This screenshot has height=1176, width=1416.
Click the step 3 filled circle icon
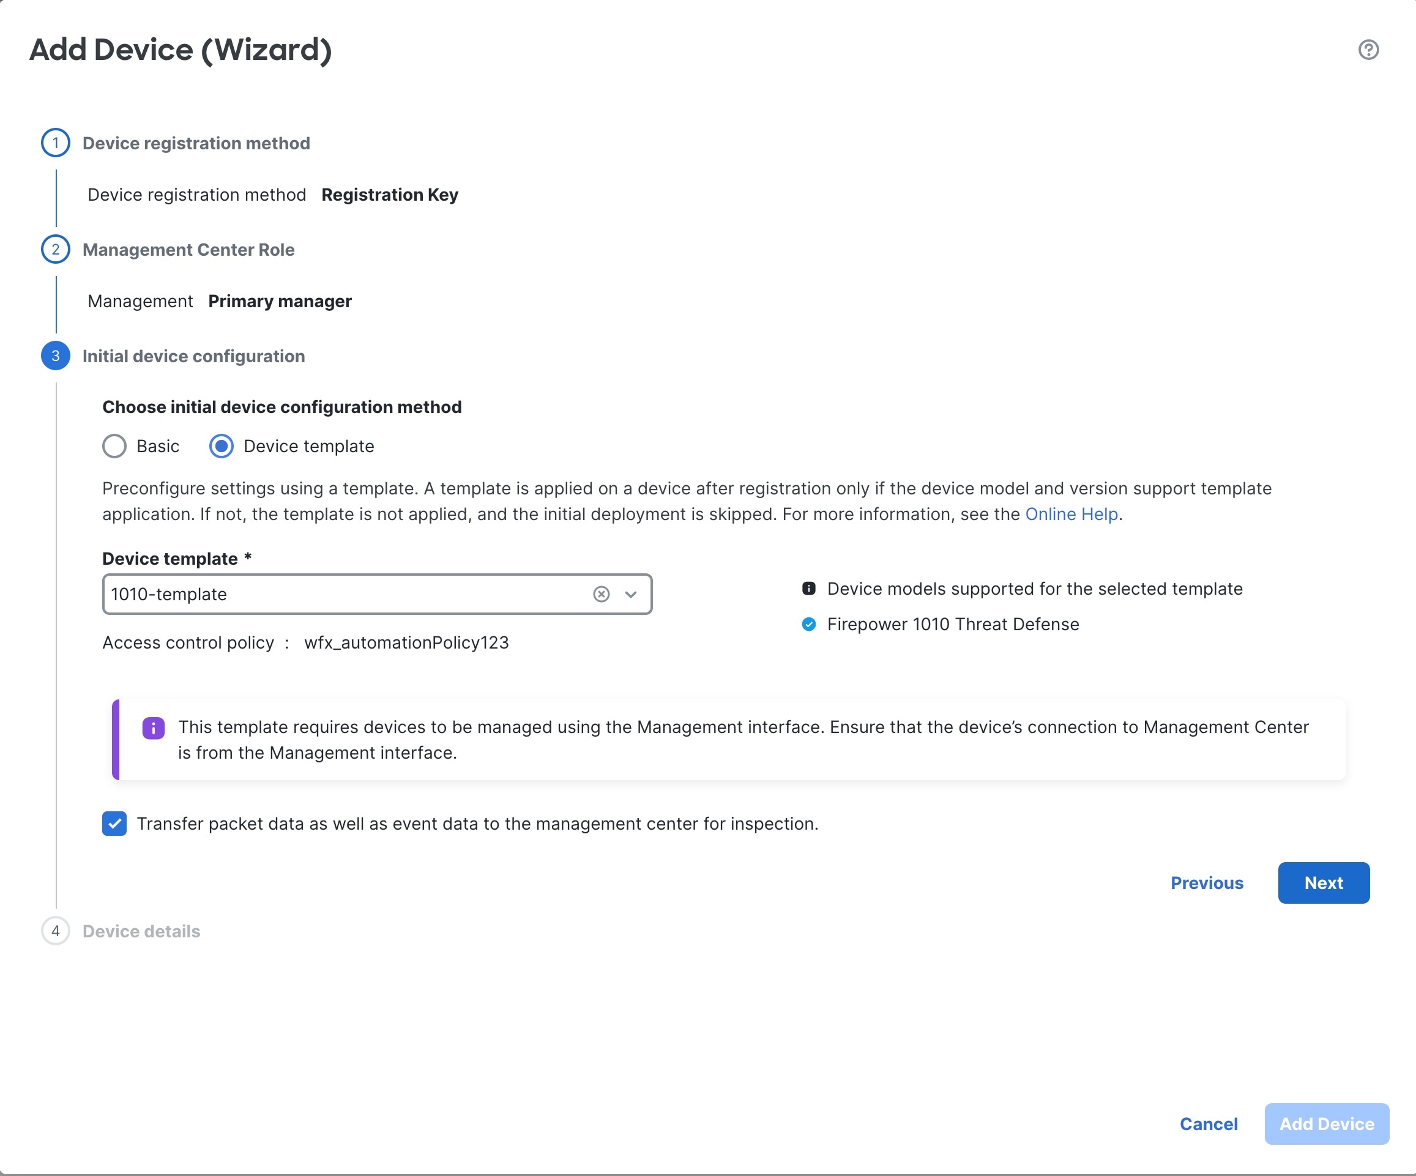click(55, 356)
